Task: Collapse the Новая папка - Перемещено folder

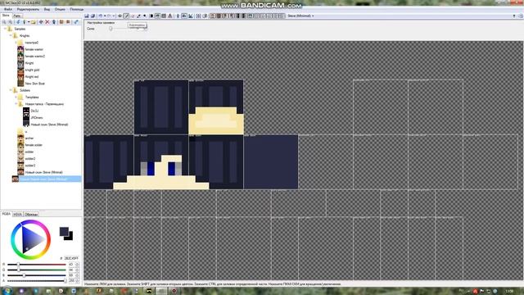Action: pos(16,104)
